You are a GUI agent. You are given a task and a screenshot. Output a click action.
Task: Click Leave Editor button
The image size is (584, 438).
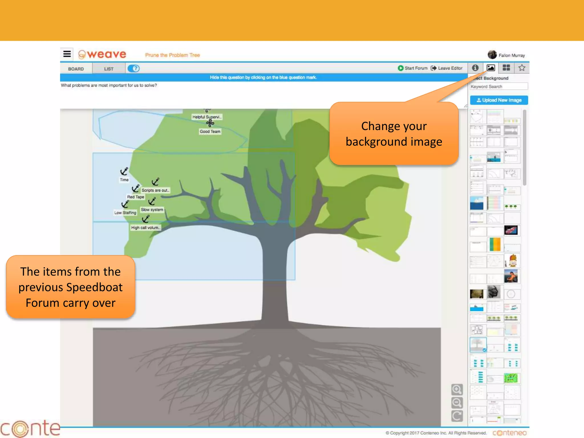(447, 68)
